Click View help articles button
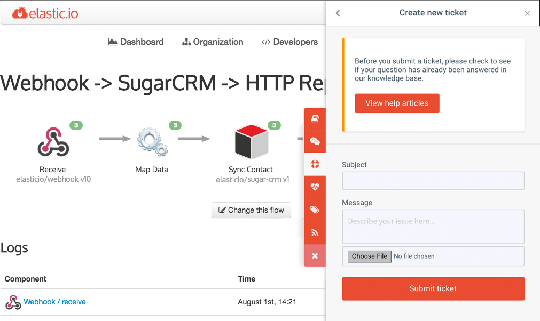The image size is (540, 321). tap(397, 103)
